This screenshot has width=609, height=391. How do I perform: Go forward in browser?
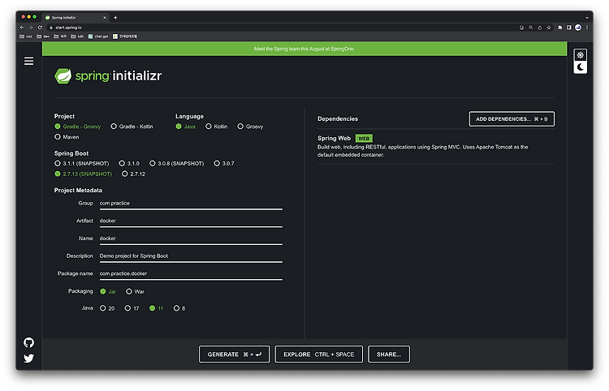click(x=31, y=27)
